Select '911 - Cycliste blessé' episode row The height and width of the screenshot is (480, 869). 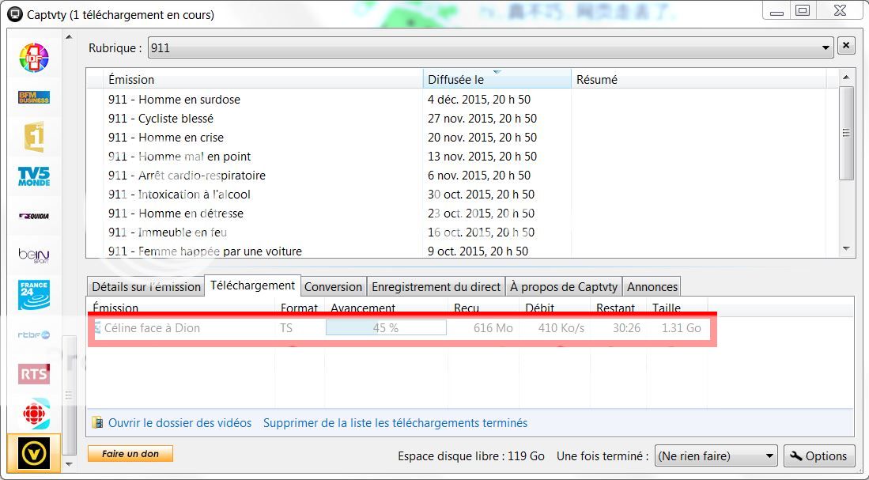pyautogui.click(x=161, y=119)
